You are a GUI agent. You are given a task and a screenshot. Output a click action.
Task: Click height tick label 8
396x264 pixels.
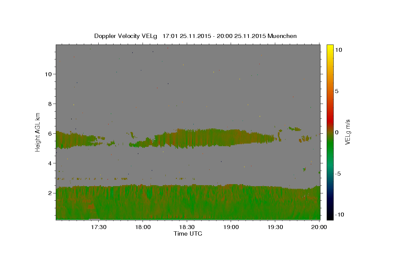pyautogui.click(x=50, y=104)
